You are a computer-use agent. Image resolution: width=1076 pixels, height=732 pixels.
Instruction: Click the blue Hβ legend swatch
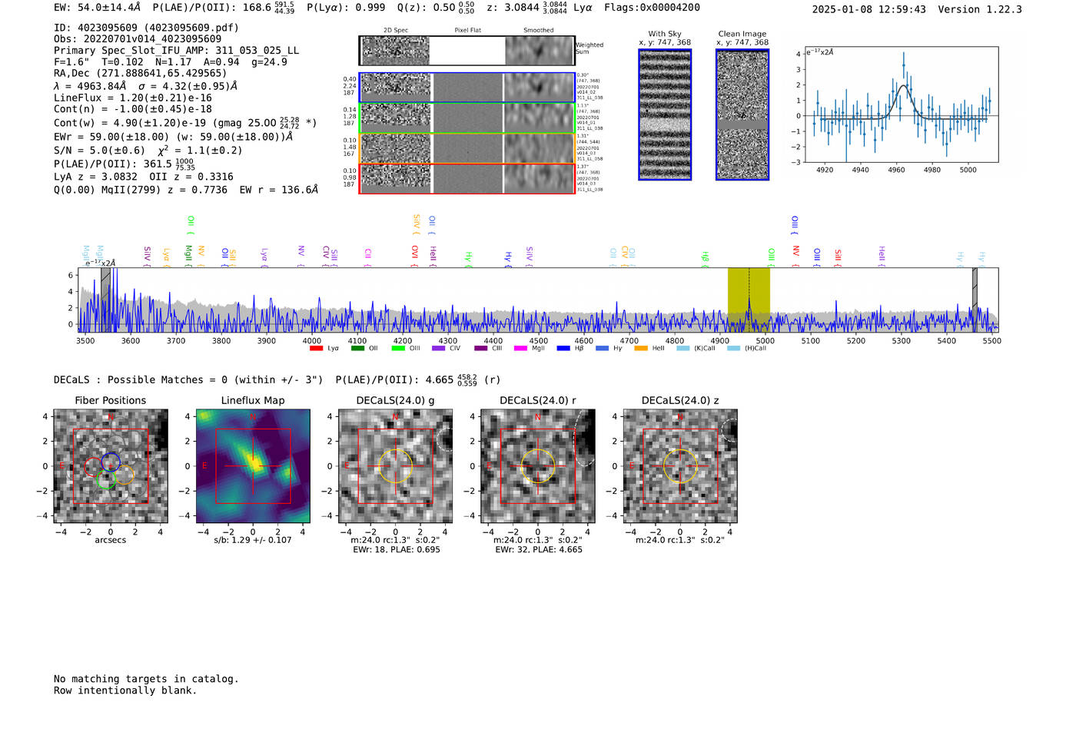tap(564, 349)
